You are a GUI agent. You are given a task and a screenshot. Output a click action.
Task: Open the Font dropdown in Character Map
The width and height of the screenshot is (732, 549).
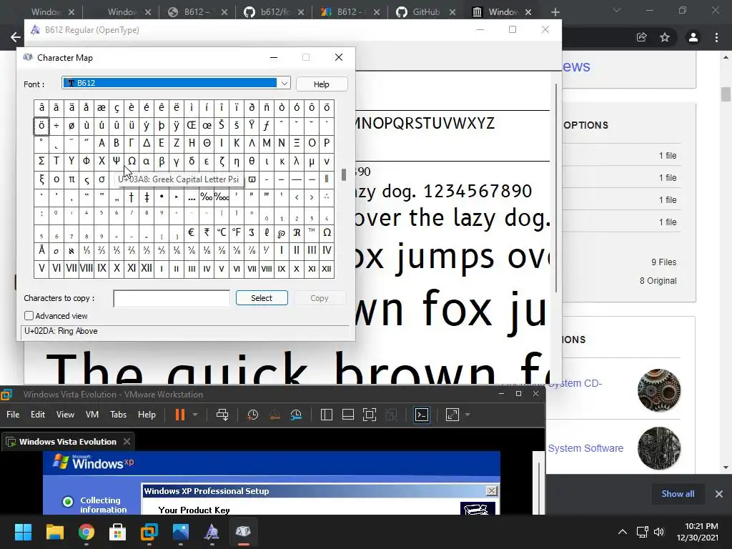pos(285,83)
